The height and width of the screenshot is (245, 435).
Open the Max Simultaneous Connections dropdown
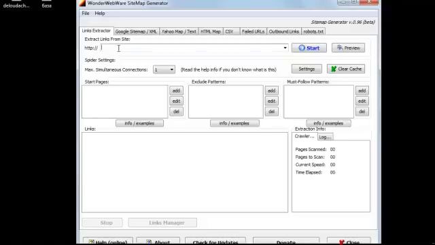point(164,69)
